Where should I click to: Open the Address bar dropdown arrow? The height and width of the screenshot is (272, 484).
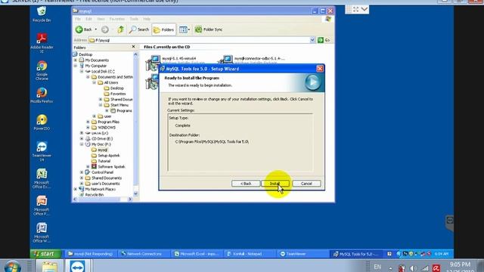[312, 40]
